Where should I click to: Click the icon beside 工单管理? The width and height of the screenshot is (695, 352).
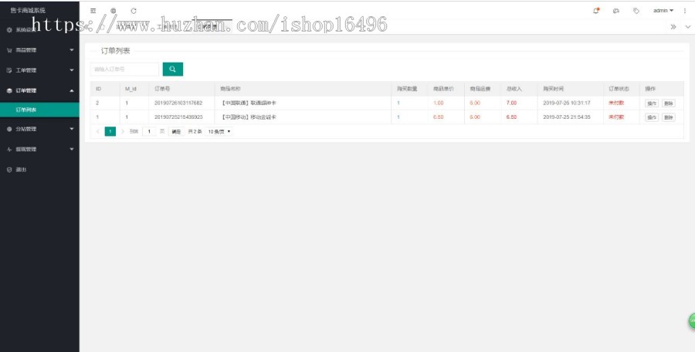click(x=9, y=70)
